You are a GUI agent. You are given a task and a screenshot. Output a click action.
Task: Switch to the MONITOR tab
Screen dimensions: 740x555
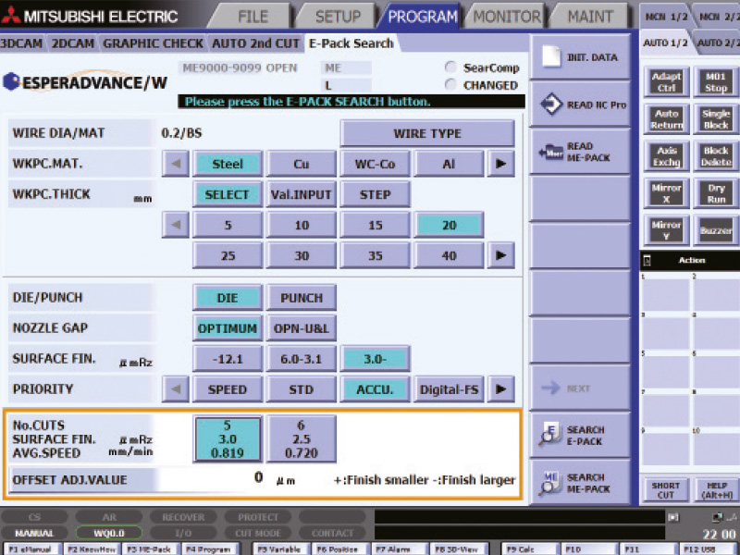pyautogui.click(x=507, y=17)
